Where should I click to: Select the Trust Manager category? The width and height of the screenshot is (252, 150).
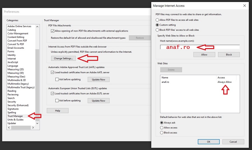pyautogui.click(x=15, y=116)
